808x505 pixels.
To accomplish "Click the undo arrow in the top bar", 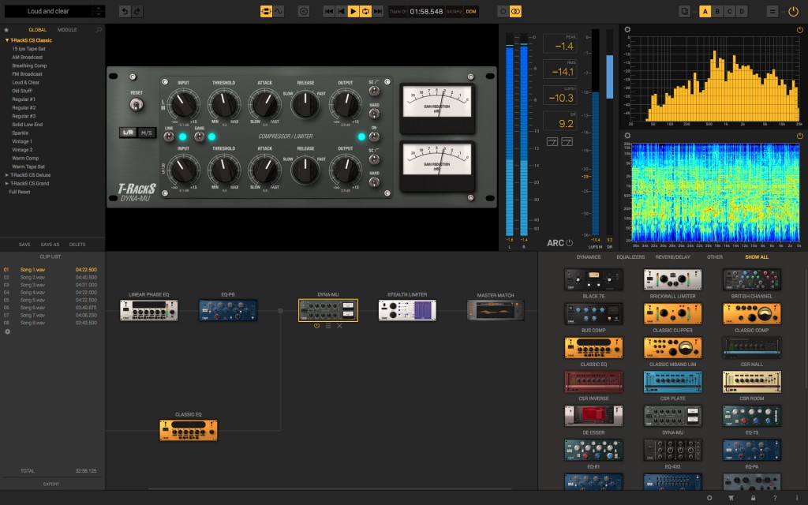I will tap(125, 11).
